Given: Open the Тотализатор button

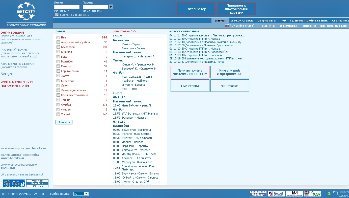Looking at the screenshot, I should 196,9.
